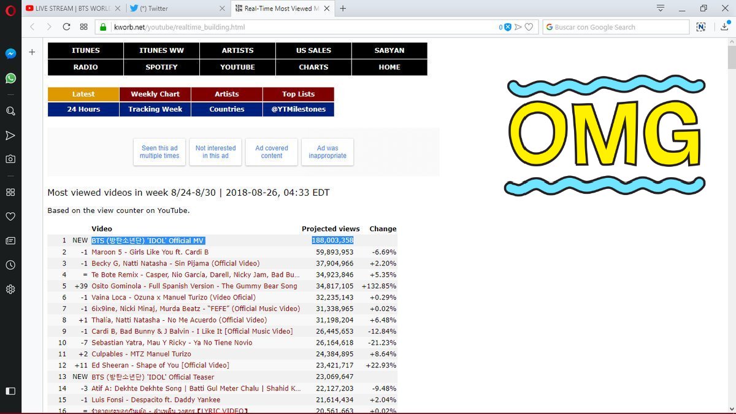
Task: Click the Google search box
Action: (616, 27)
